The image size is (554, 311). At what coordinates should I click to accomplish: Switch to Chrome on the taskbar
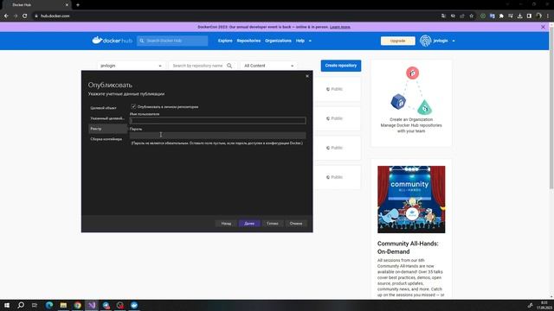[78, 305]
